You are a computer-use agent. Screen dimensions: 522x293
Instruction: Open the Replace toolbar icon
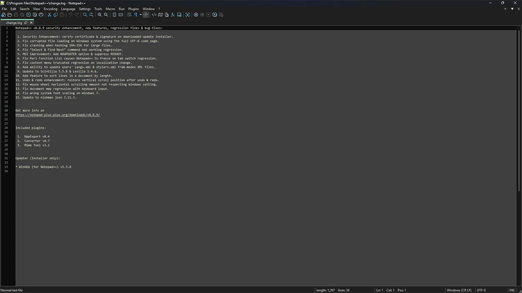click(91, 15)
